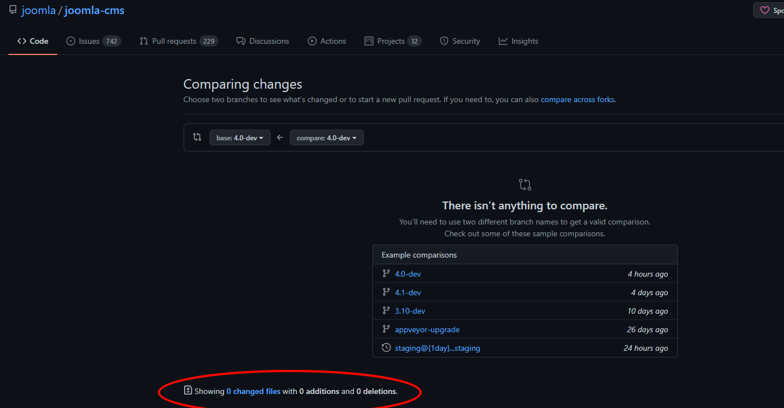
Task: Click the '24 hours ago' timestamp
Action: pyautogui.click(x=646, y=348)
